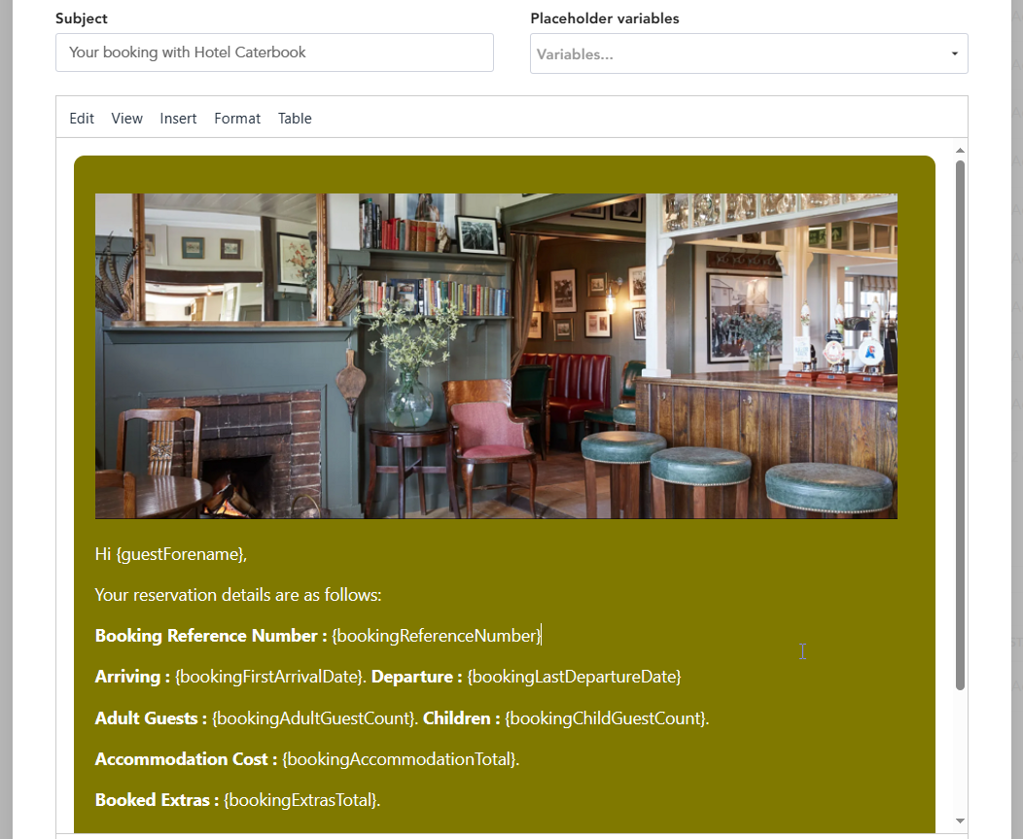Click the editor scrollbar up arrow
Screen dimensions: 1023x839
[x=960, y=151]
